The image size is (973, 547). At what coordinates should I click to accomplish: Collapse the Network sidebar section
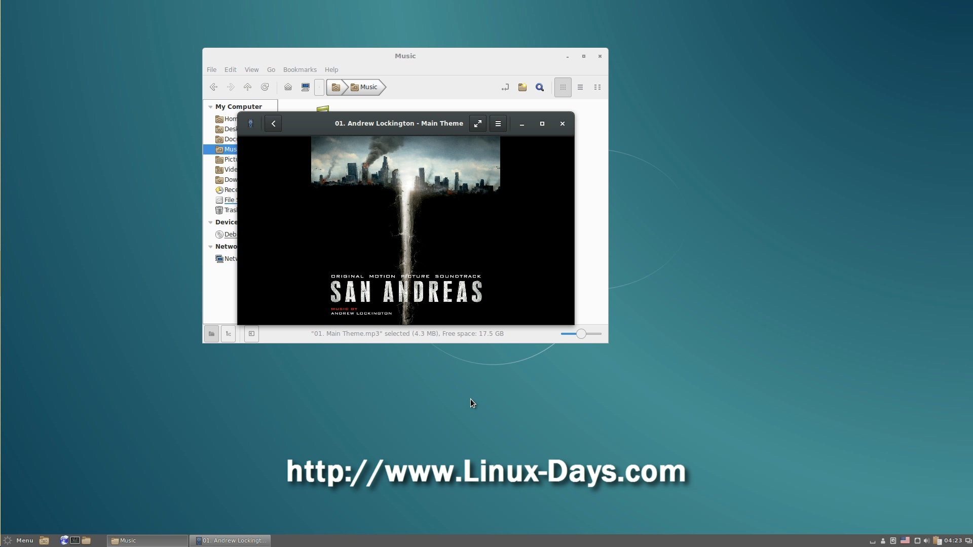tap(210, 247)
